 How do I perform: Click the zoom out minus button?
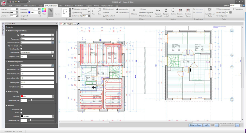pyautogui.click(x=217, y=125)
